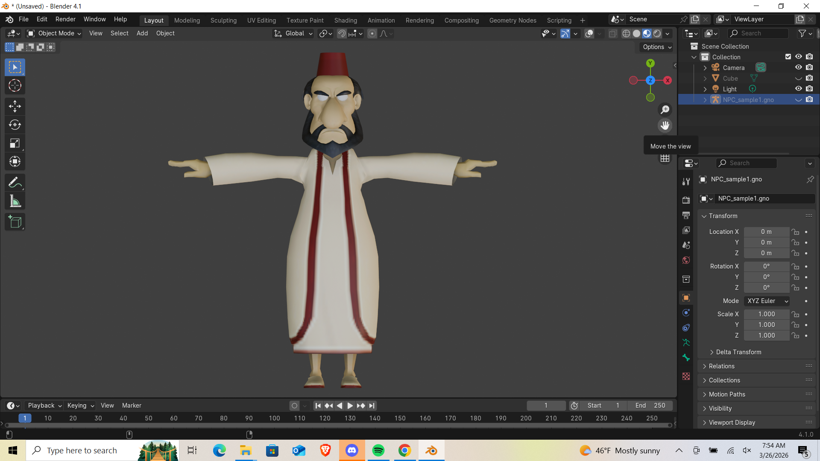Open the Object Mode dropdown
The width and height of the screenshot is (820, 461).
tap(54, 33)
